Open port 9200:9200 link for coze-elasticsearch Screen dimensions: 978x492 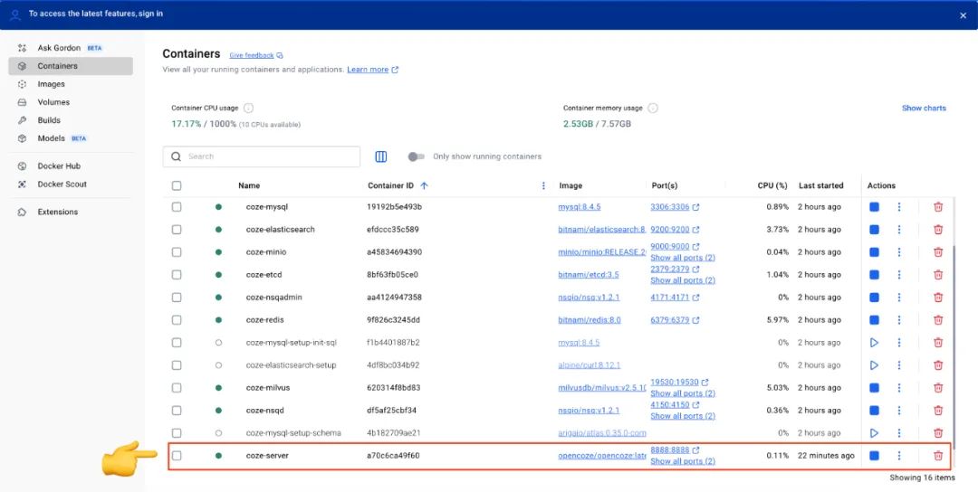pos(670,229)
